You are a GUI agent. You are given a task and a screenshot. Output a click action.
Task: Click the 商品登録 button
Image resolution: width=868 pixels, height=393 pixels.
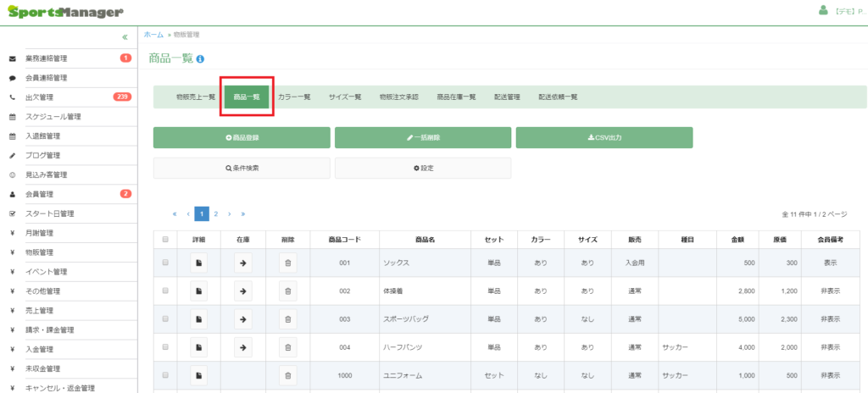coord(242,138)
